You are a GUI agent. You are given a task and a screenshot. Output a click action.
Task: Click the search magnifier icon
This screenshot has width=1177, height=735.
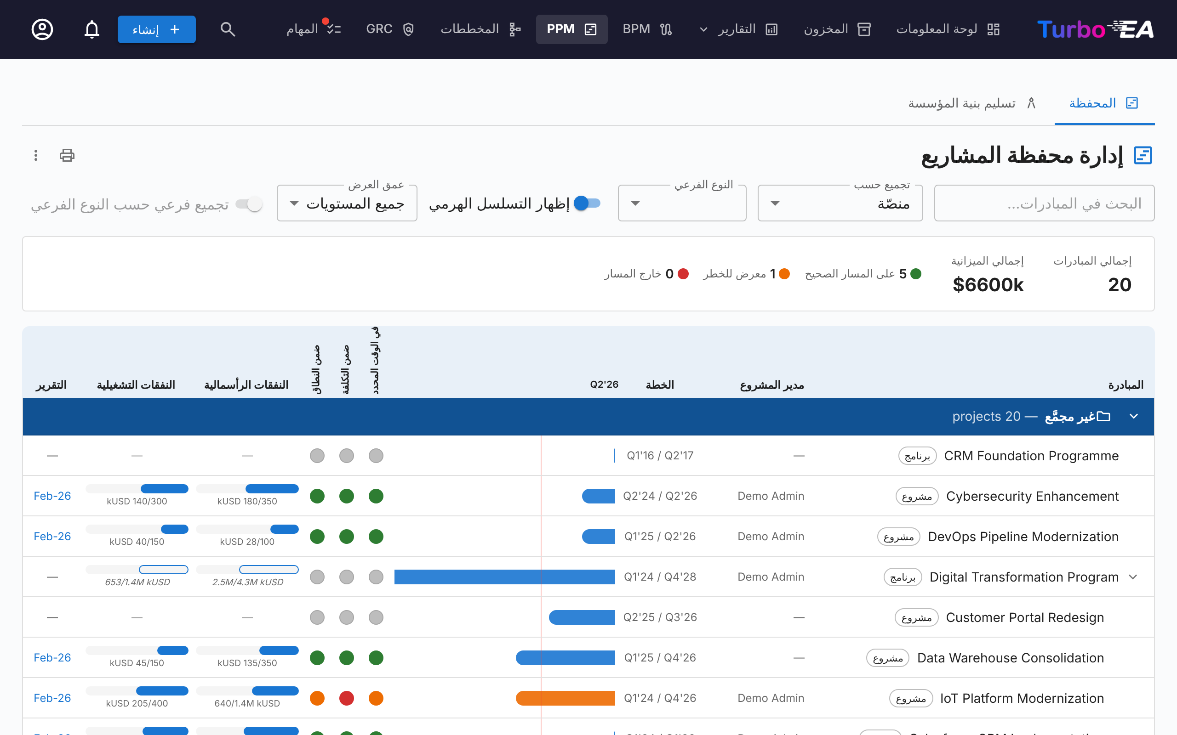[x=228, y=29]
